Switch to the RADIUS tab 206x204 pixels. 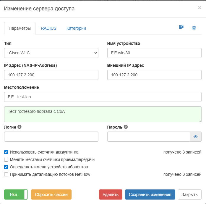(48, 28)
